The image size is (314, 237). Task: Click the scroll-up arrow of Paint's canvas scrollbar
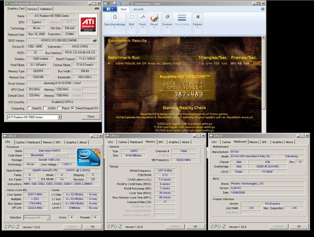[263, 37]
